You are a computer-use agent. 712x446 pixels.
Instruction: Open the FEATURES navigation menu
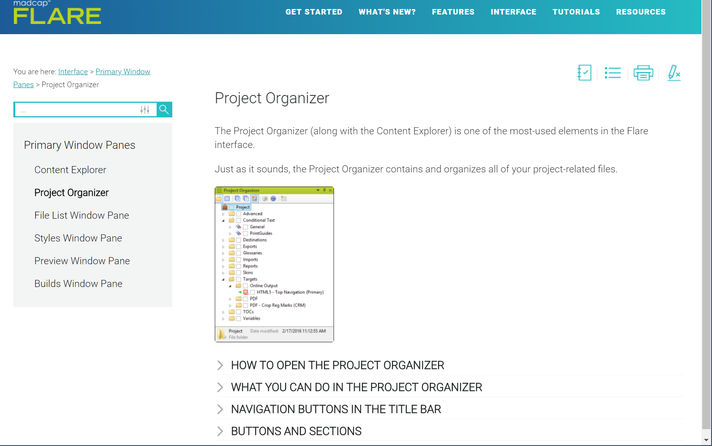click(x=453, y=12)
